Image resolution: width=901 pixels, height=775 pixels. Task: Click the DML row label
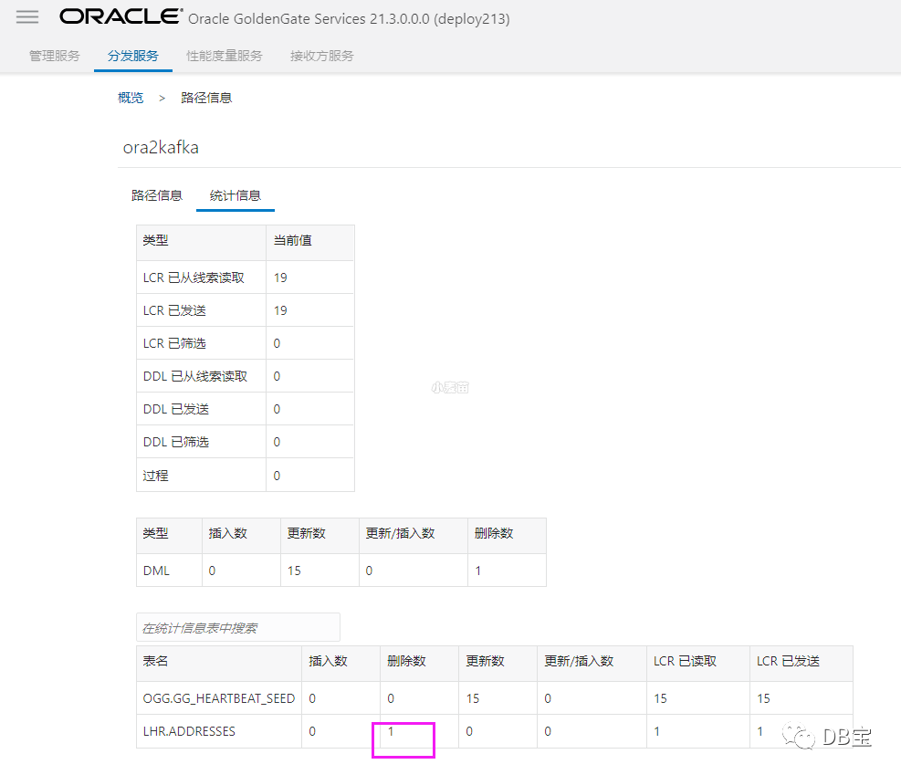(156, 571)
